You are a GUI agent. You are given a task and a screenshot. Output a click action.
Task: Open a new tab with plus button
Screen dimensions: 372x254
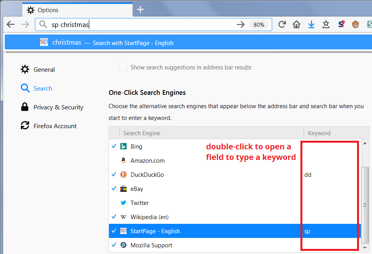(140, 9)
